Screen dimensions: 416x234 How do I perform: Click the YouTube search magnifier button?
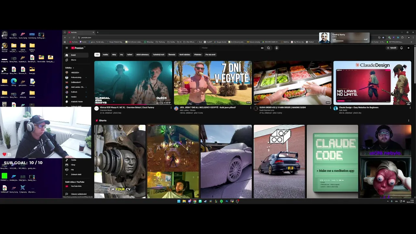[x=268, y=48]
